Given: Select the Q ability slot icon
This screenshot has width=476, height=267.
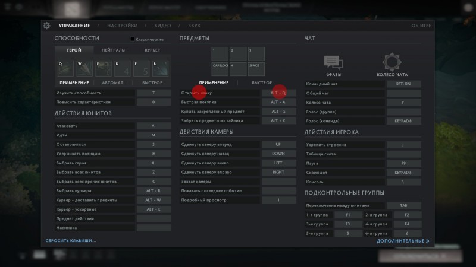Looking at the screenshot, I should [65, 68].
